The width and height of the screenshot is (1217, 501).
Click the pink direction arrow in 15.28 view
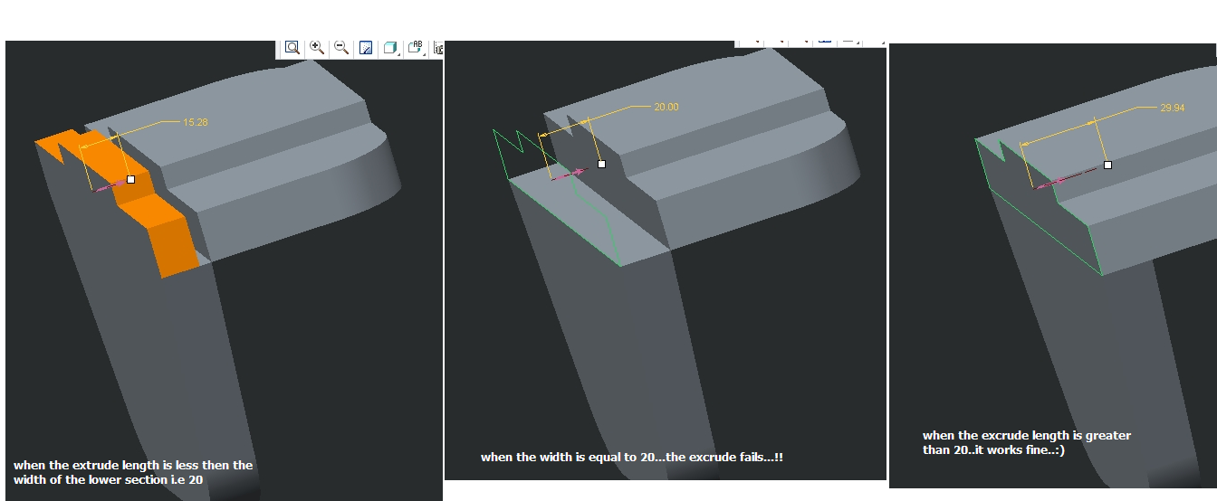point(111,185)
